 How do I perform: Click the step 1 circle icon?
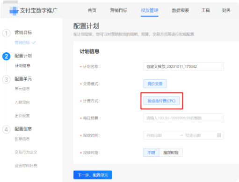(x=6, y=33)
